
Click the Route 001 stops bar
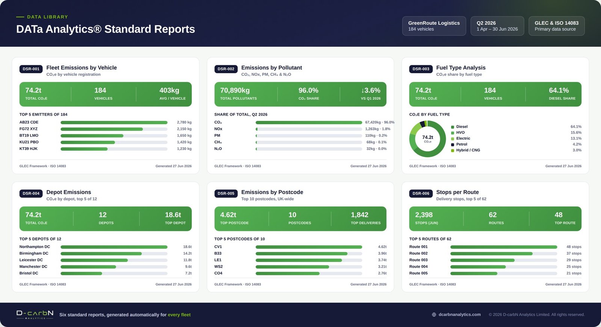tap(504, 247)
